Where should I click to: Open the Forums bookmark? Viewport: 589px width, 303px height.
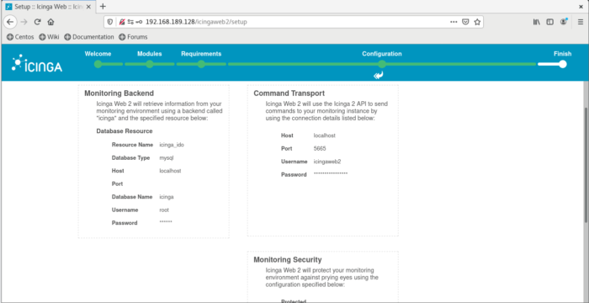pos(133,37)
